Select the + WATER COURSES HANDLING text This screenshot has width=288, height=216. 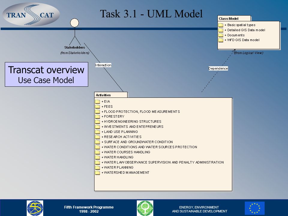pyautogui.click(x=126, y=152)
